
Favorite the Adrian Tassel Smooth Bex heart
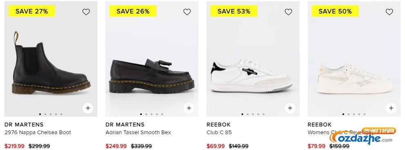coord(187,12)
